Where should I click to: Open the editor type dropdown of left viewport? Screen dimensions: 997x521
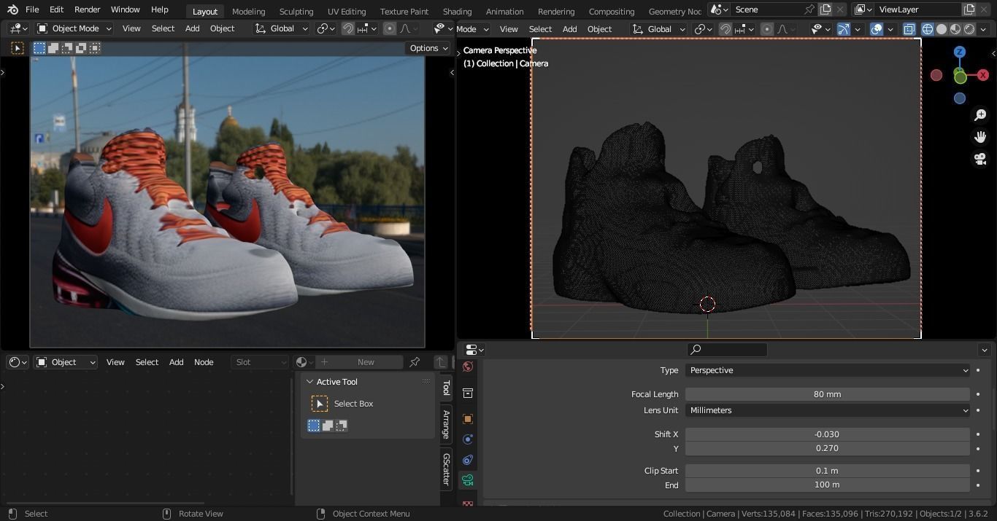tap(18, 28)
